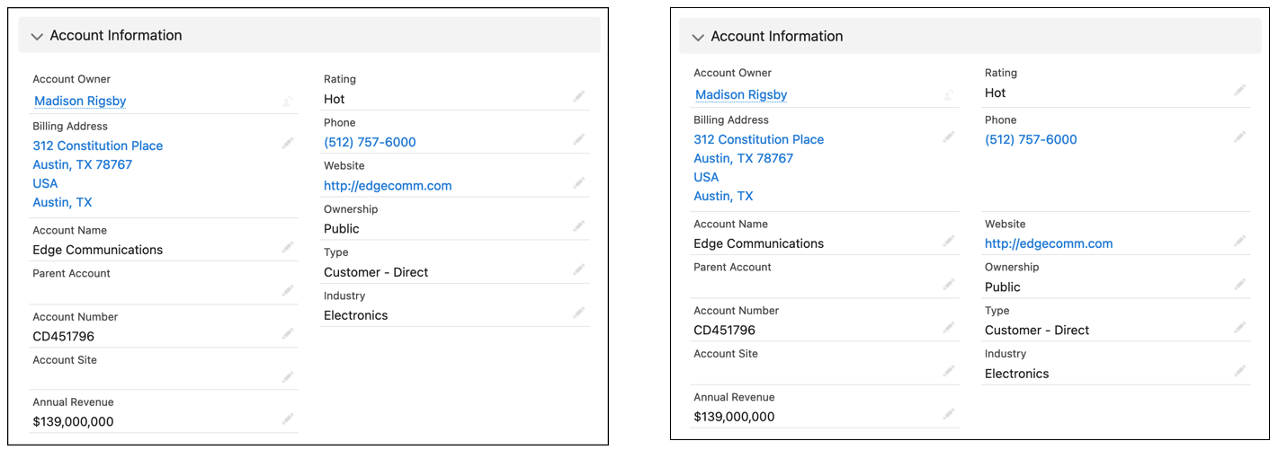This screenshot has width=1278, height=450.
Task: Edit Billing Address pencil in left panel
Action: (x=288, y=143)
